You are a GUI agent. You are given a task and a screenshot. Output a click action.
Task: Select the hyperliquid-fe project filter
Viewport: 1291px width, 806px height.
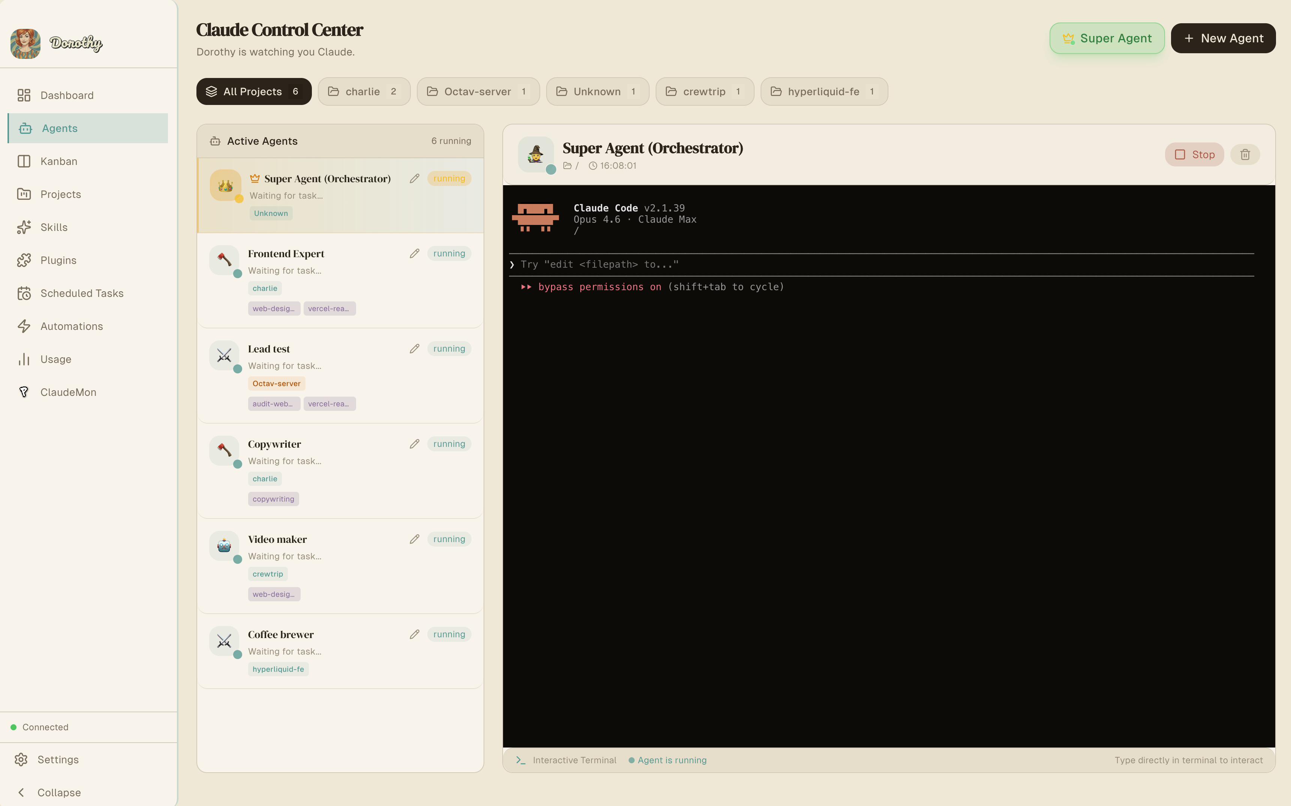[824, 92]
